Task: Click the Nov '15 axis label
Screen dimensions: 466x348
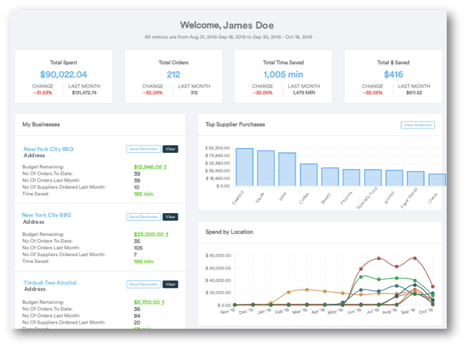Action: [x=227, y=311]
